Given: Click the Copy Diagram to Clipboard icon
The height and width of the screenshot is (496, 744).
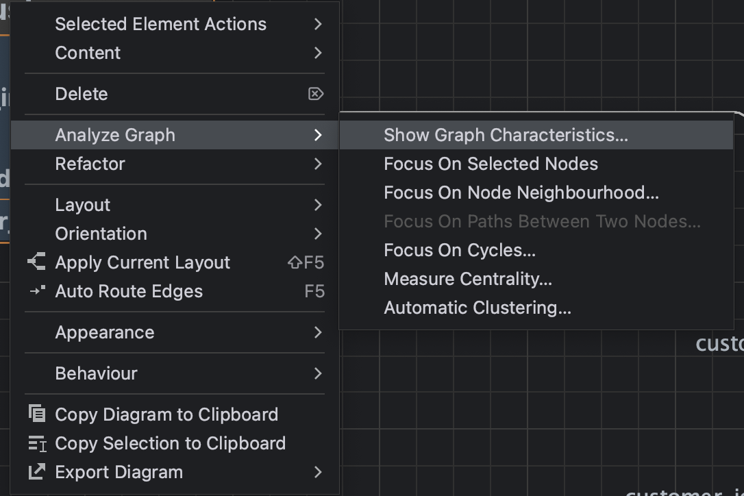Looking at the screenshot, I should coord(36,414).
